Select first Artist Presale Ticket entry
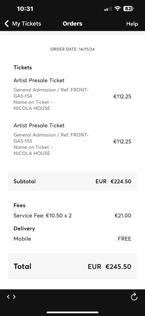Screen dimensions: 145x316 click(x=72, y=94)
